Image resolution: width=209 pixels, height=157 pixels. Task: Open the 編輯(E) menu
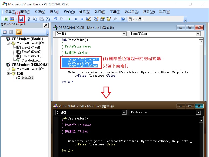point(25,12)
